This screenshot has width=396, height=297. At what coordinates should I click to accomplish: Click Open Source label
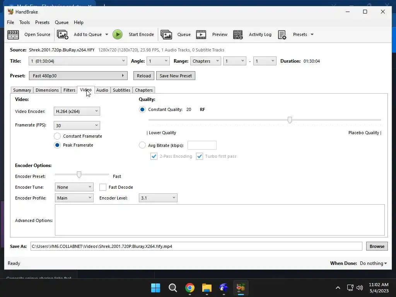[38, 34]
